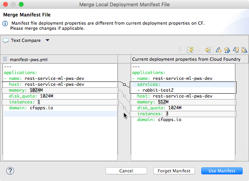
Task: Click the memory change connector square
Action: [x=124, y=96]
